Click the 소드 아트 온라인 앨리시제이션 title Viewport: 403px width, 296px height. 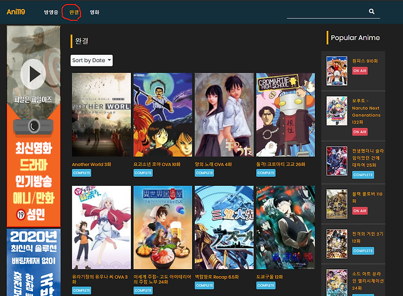pyautogui.click(x=368, y=281)
